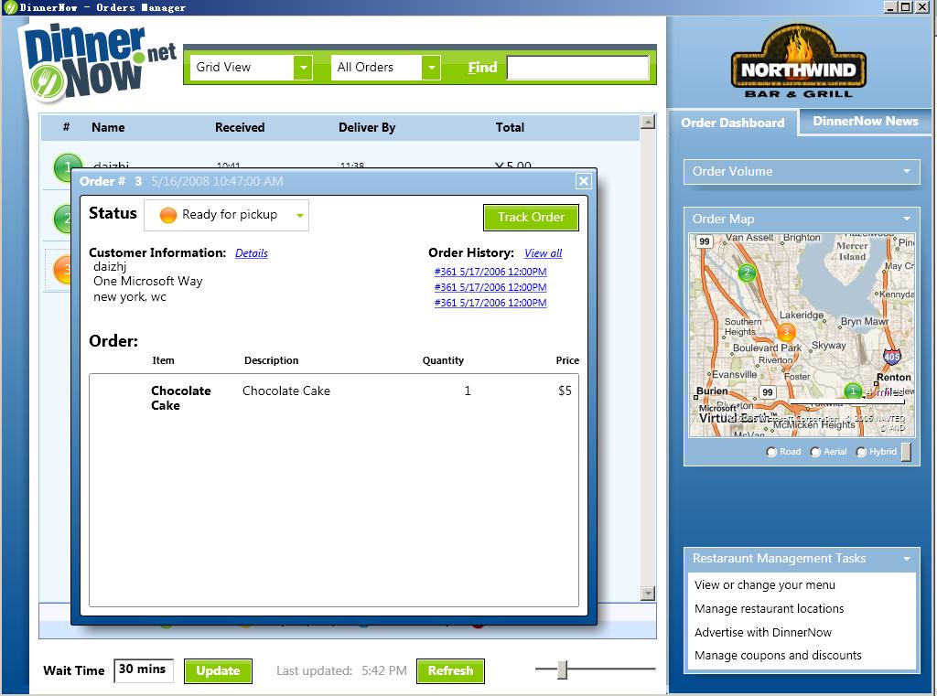Click the Northwind Bar & Grill logo
This screenshot has width=937, height=696.
click(x=799, y=61)
